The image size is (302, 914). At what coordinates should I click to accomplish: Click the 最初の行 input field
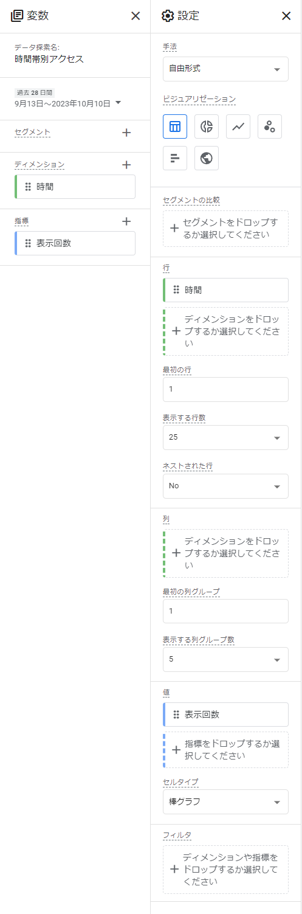[x=225, y=389]
